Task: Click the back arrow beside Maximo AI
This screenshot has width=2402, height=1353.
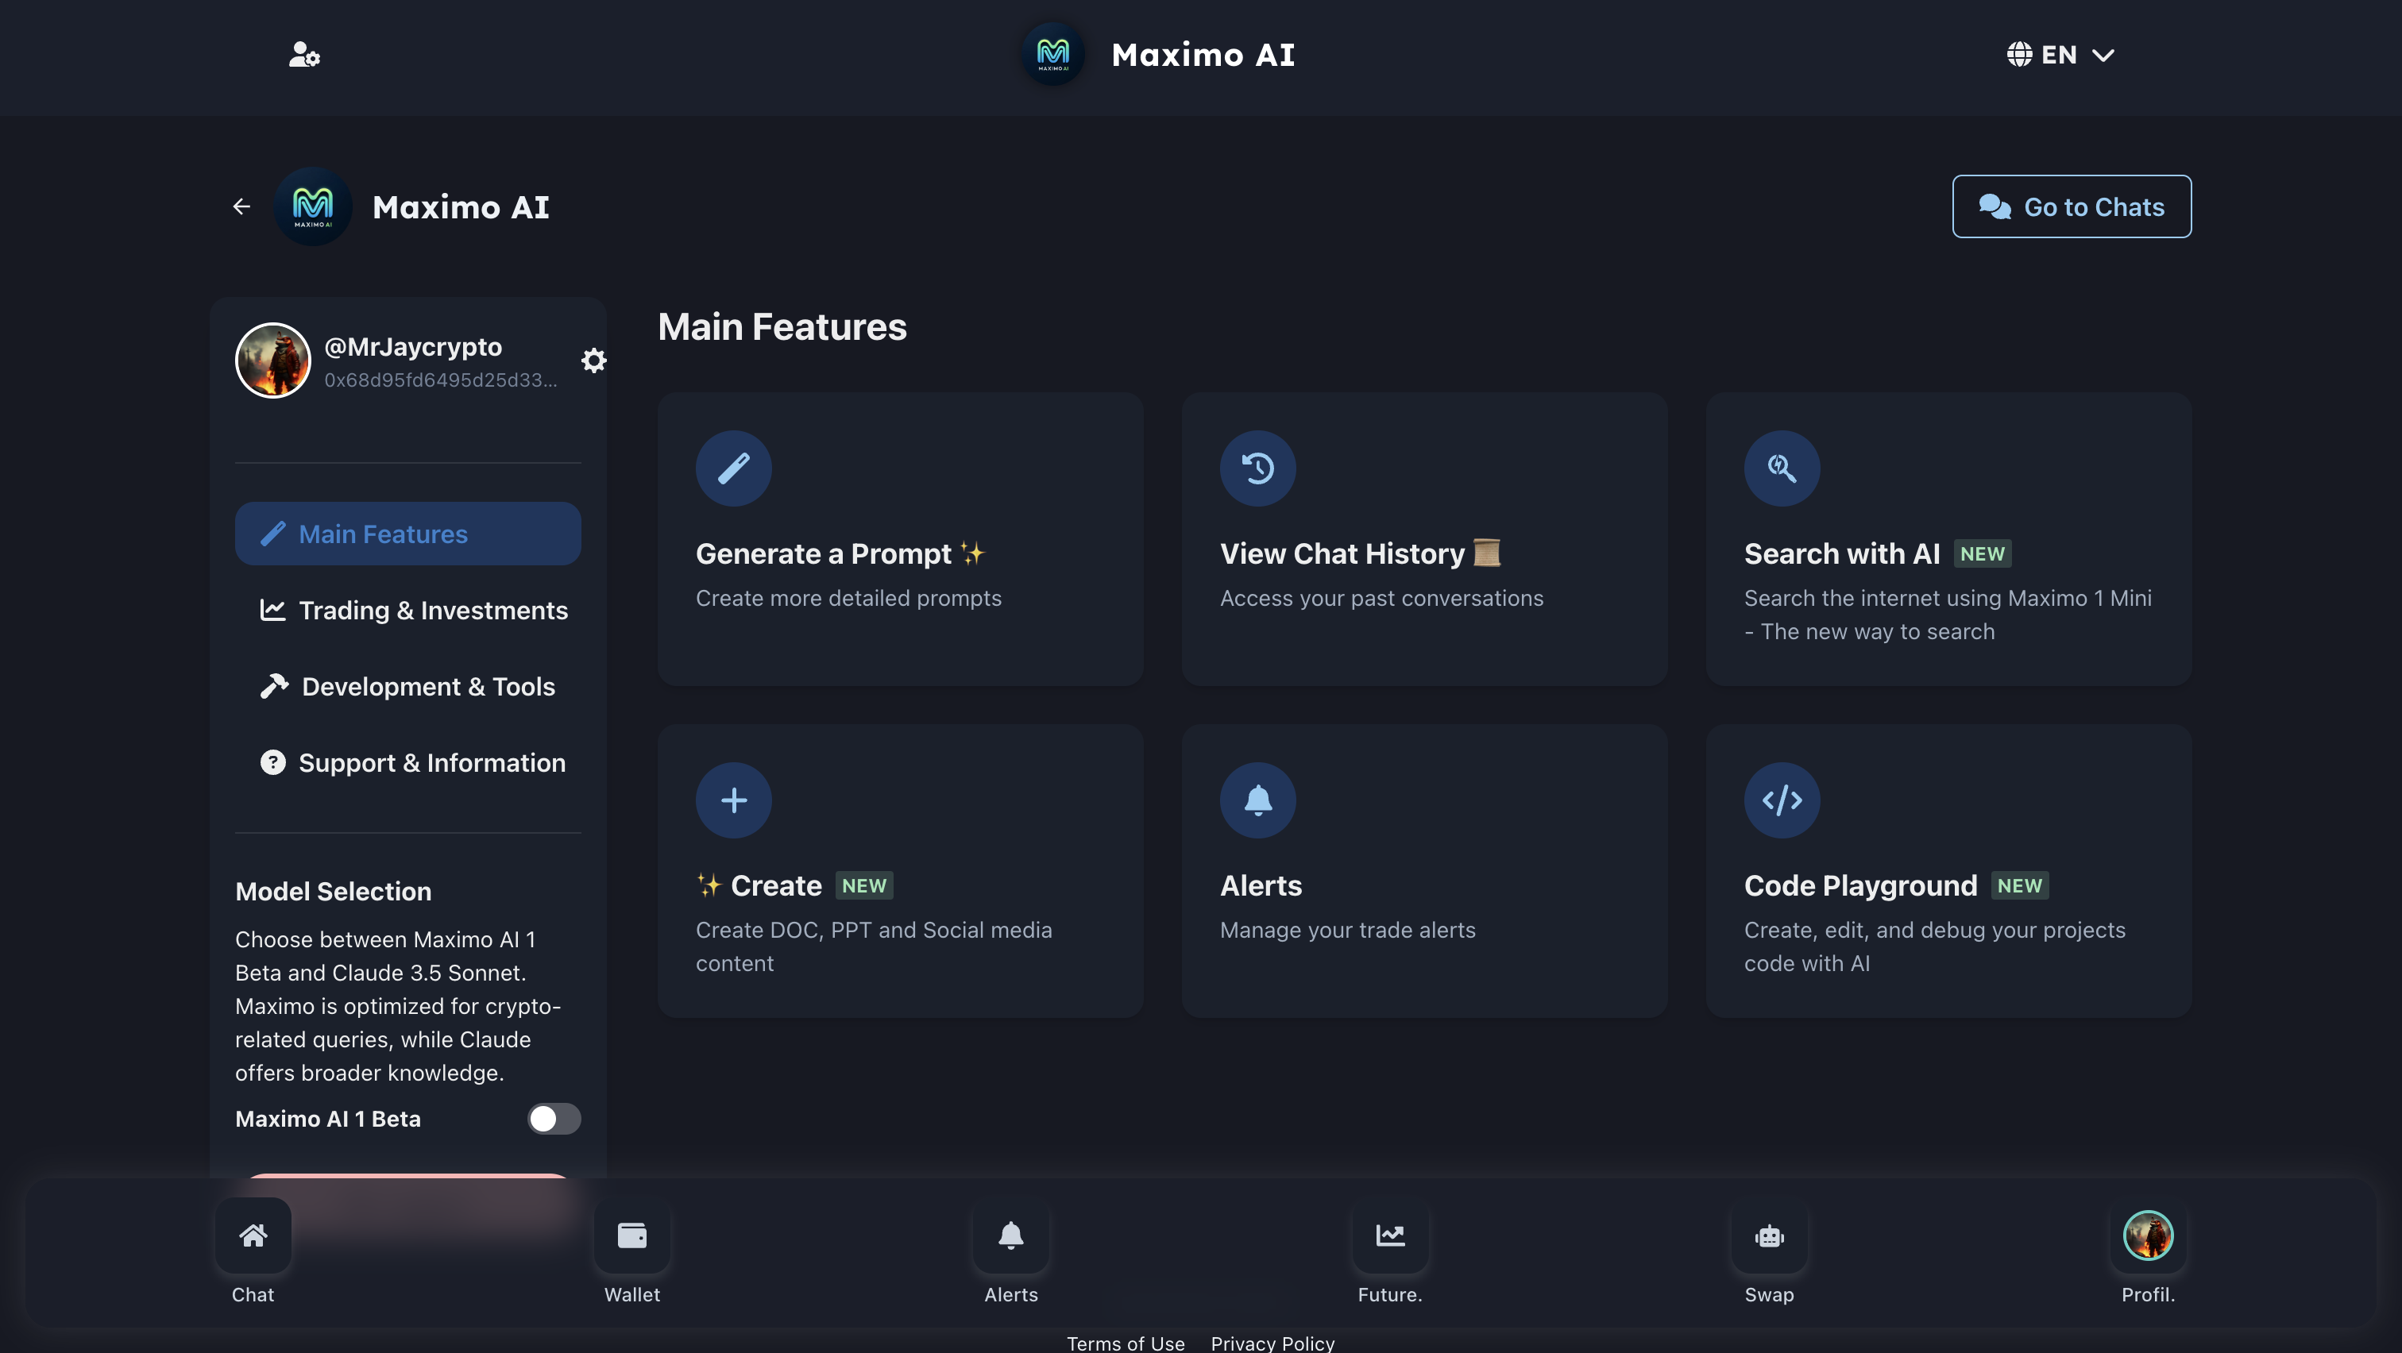Action: tap(241, 207)
